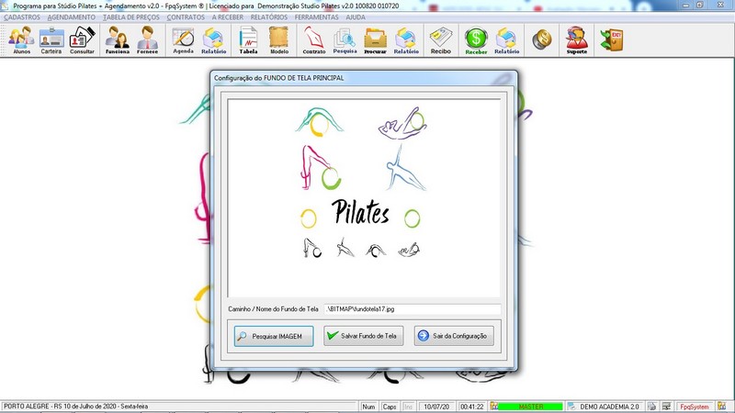Open the CONTRATOS menu
Screen dimensions: 735x413
click(x=186, y=17)
